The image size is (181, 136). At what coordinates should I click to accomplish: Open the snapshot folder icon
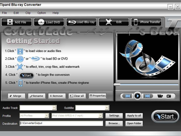click(x=160, y=96)
